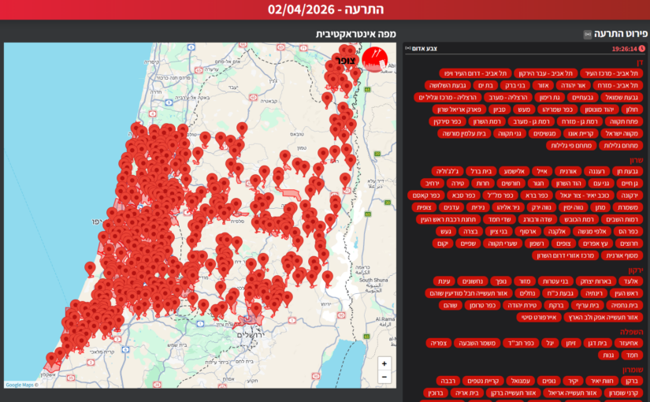This screenshot has height=402, width=650.
Task: Click the אלעד tag
Action: 630,281
